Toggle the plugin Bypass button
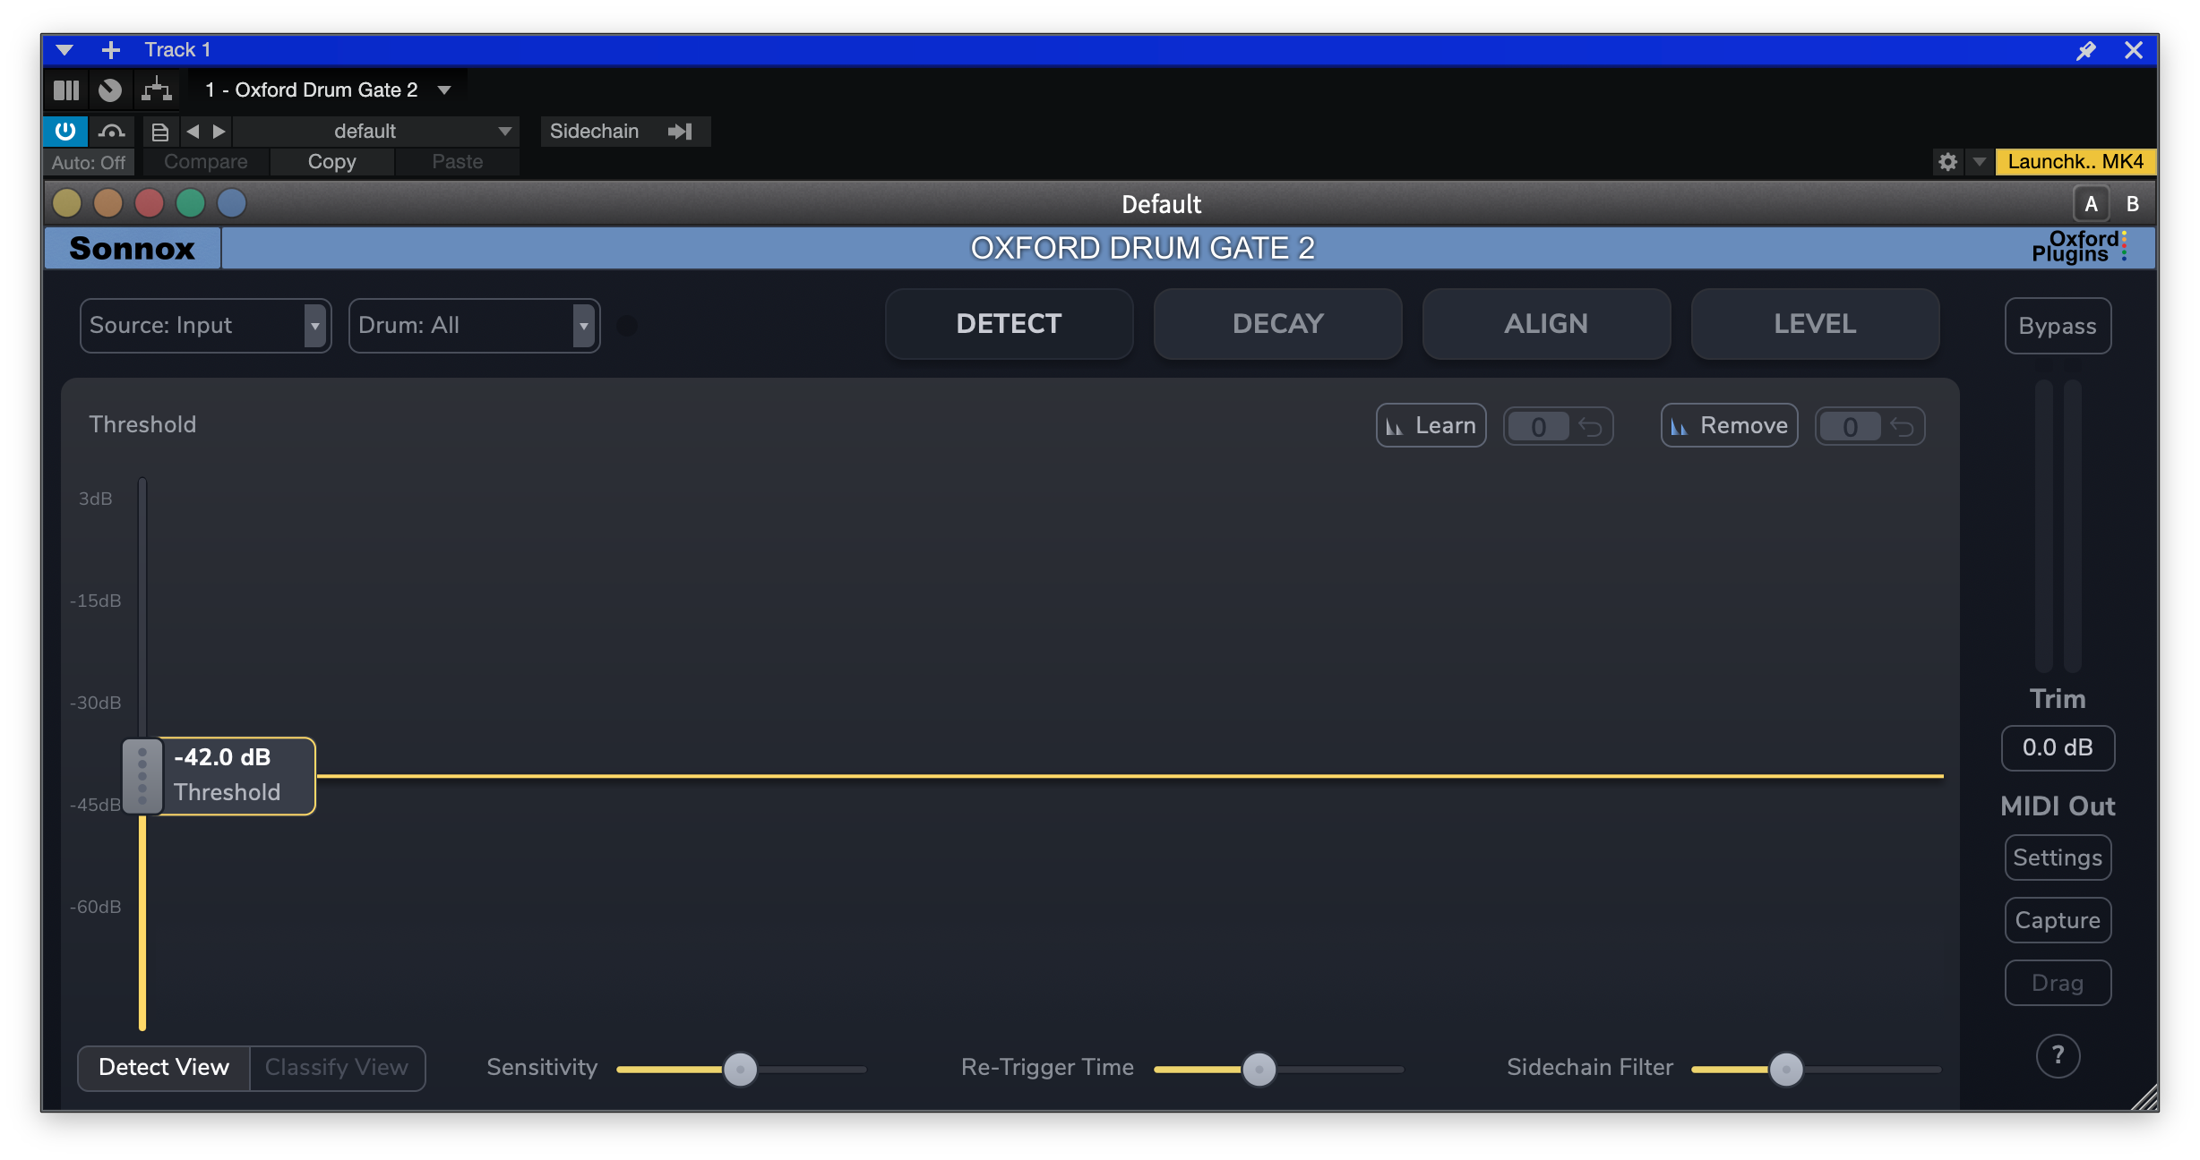Screen dimensions: 2200x1160 pyautogui.click(x=2057, y=326)
